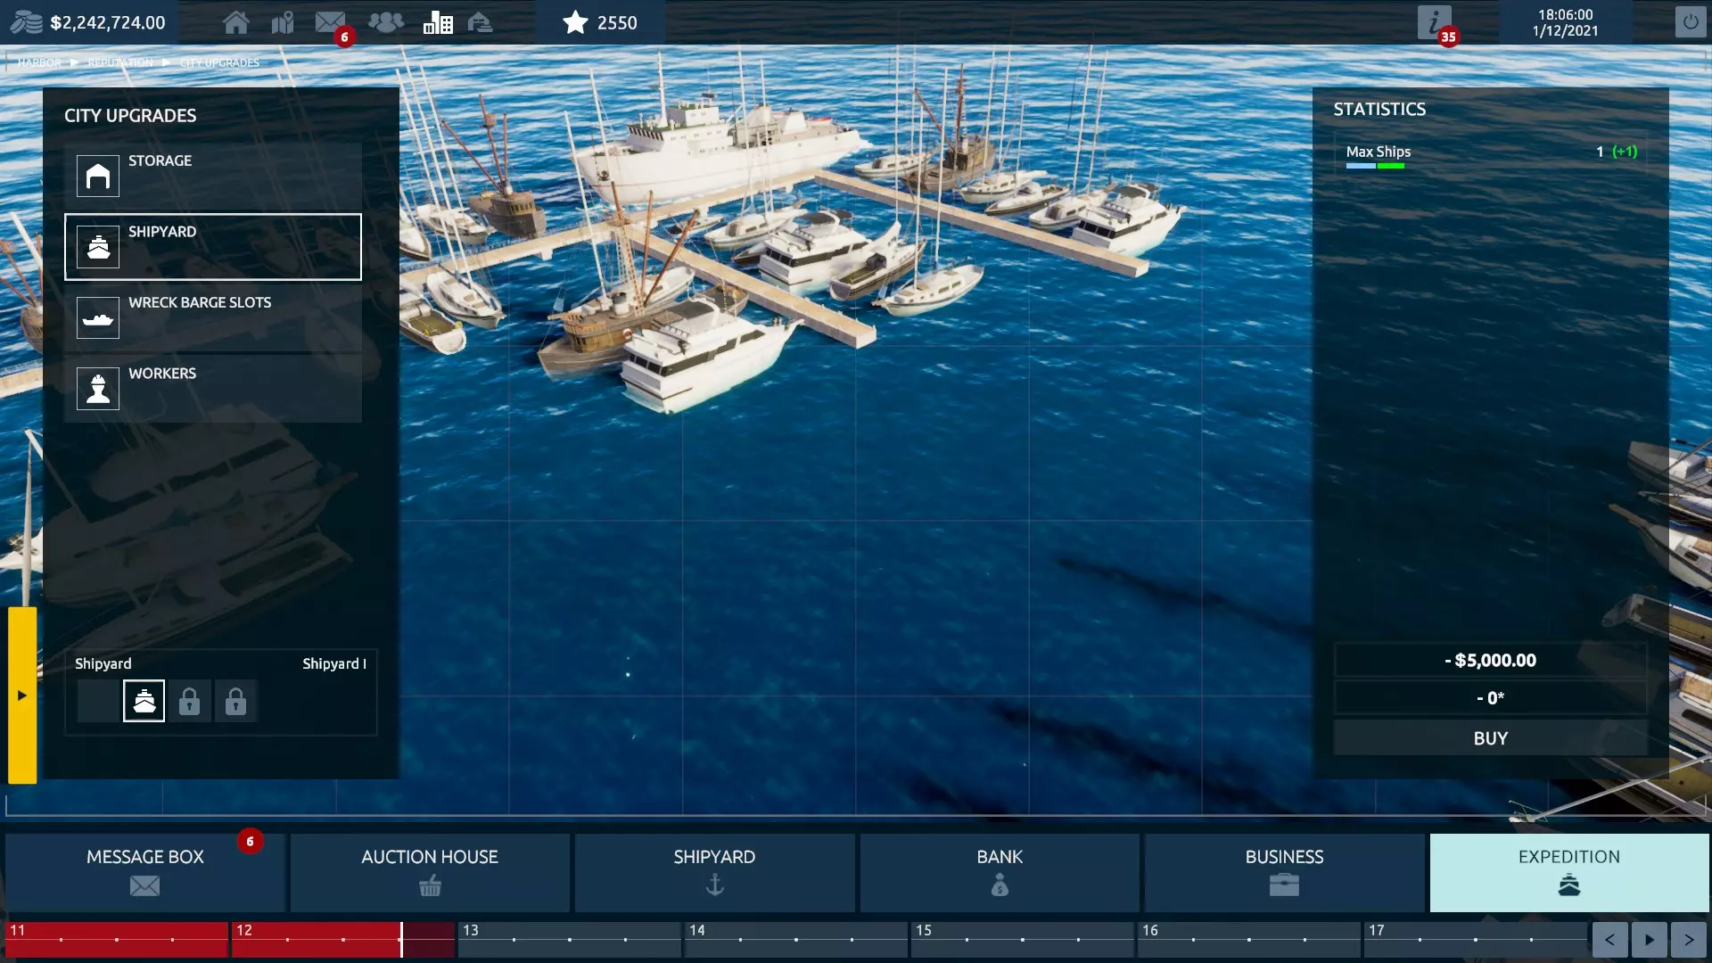Screen dimensions: 1712x963
Task: Open the Bank tab
Action: (1000, 872)
